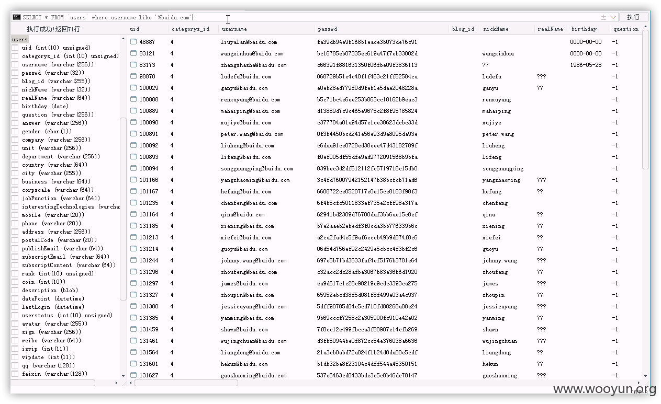The height and width of the screenshot is (404, 661).
Task: Click the row icon for uid 100891
Action: tap(133, 134)
